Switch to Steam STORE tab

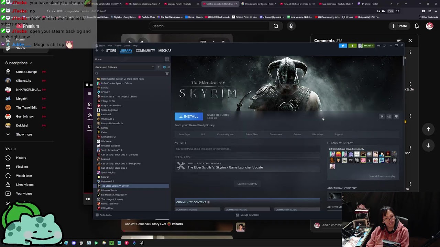pos(111,50)
